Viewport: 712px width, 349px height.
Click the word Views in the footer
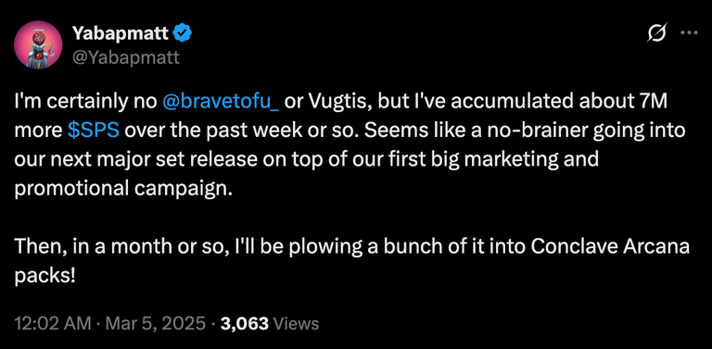coord(297,324)
